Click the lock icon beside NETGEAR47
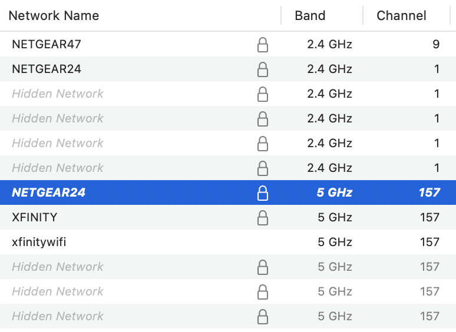The image size is (456, 332). pos(263,45)
